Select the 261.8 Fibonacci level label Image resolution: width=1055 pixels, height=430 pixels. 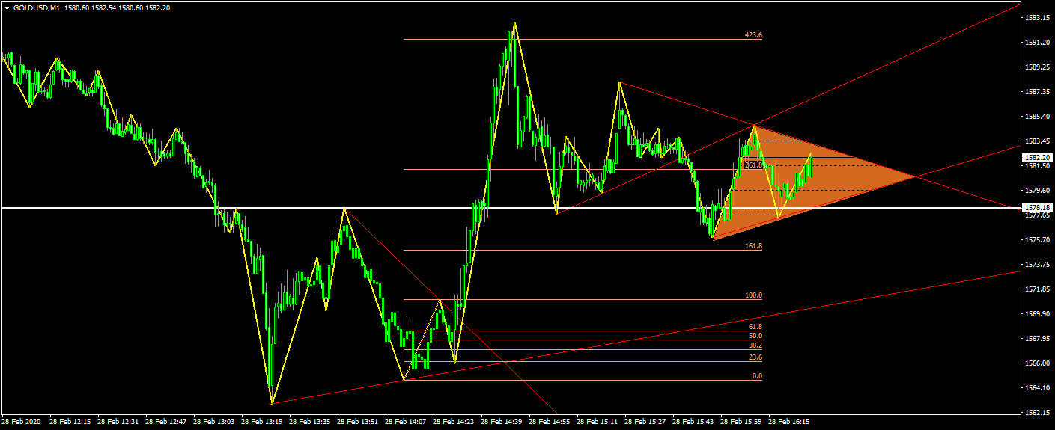pyautogui.click(x=753, y=165)
